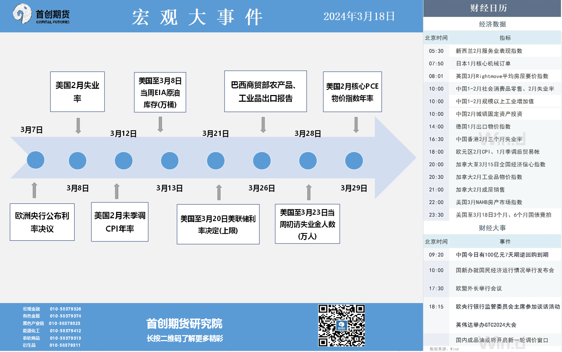Click 国新办就国民经济运行情况举行发布会 event
The width and height of the screenshot is (562, 352).
pyautogui.click(x=492, y=270)
